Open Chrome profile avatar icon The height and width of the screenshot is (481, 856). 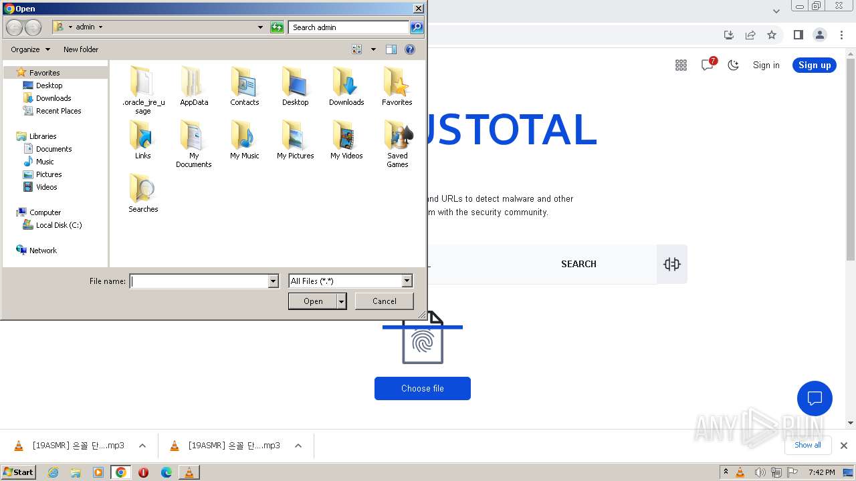pyautogui.click(x=819, y=35)
